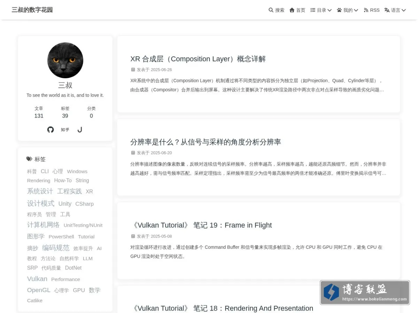Select the 工程实践 tag
The width and height of the screenshot is (418, 313).
tap(69, 191)
